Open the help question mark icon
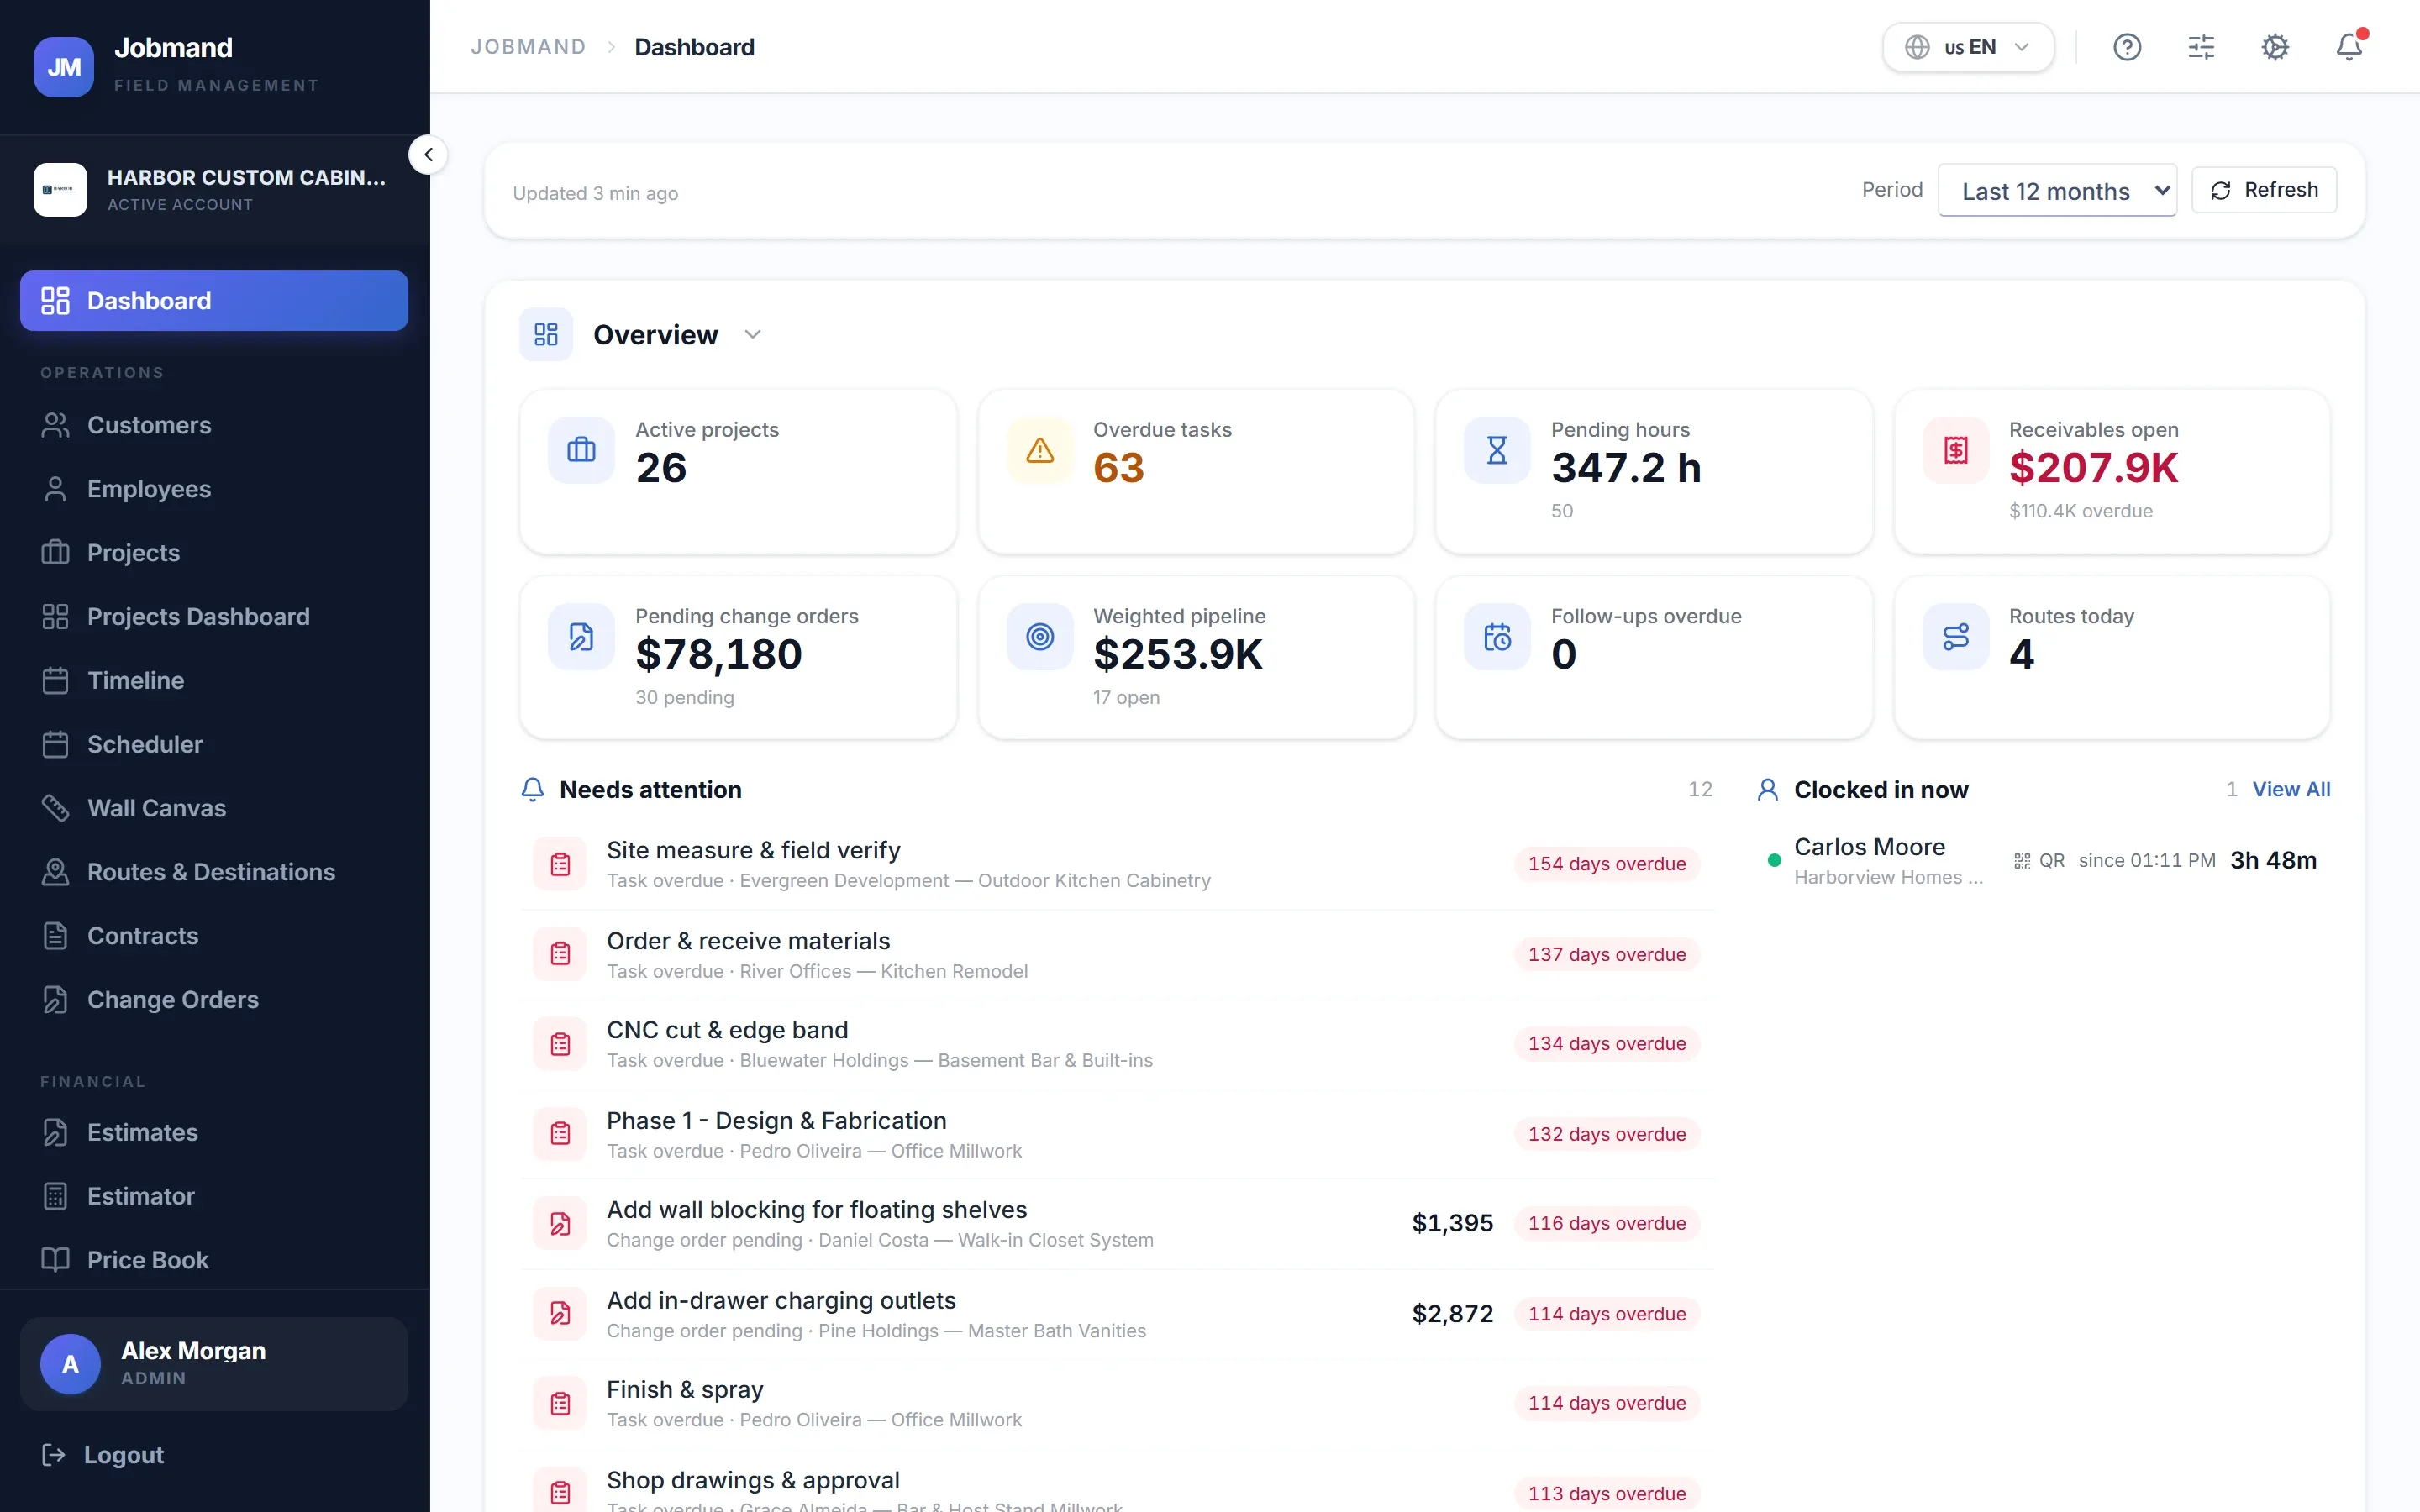Screen dimensions: 2420x1512 (2127, 47)
